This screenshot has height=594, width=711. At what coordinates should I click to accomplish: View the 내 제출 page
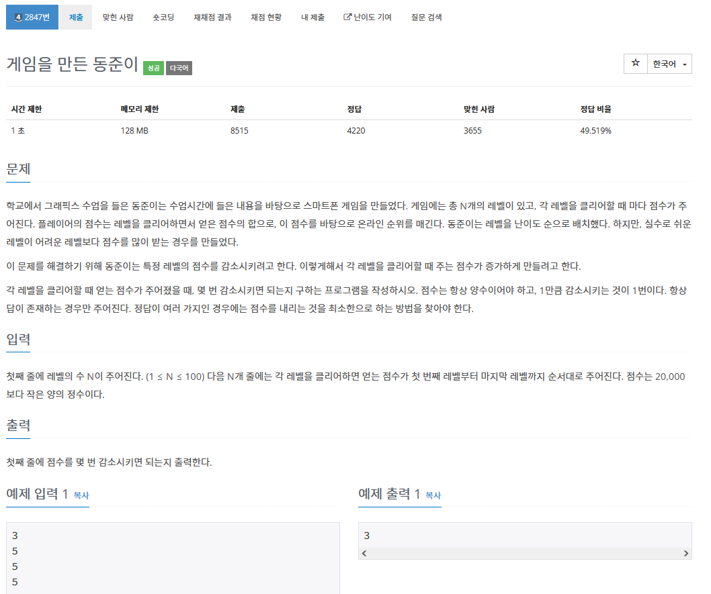(x=312, y=17)
